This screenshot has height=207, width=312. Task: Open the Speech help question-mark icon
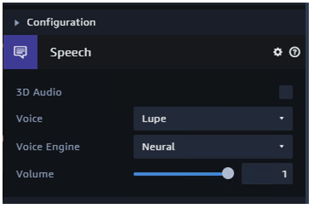pyautogui.click(x=294, y=52)
